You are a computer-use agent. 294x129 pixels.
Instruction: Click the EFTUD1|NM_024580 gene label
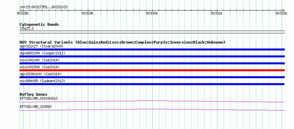(x=36, y=107)
